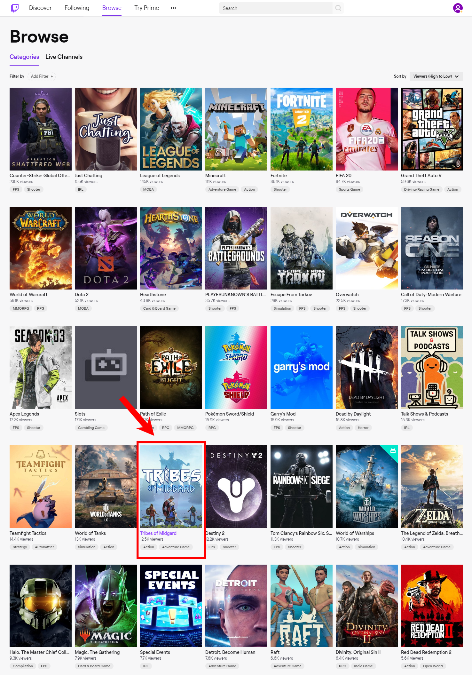Click the Horror tag under Dead by Daylight

pyautogui.click(x=363, y=428)
